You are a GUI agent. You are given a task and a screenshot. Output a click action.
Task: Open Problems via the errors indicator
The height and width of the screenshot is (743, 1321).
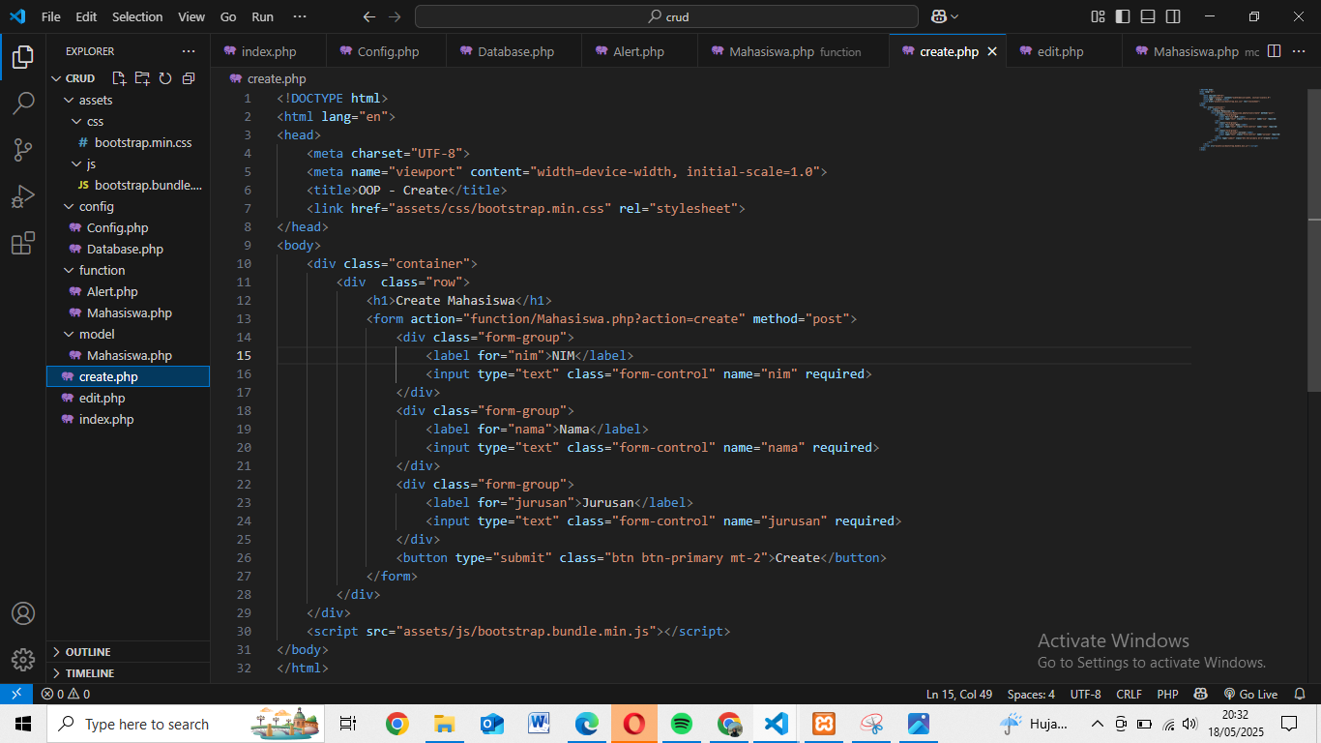(x=64, y=694)
